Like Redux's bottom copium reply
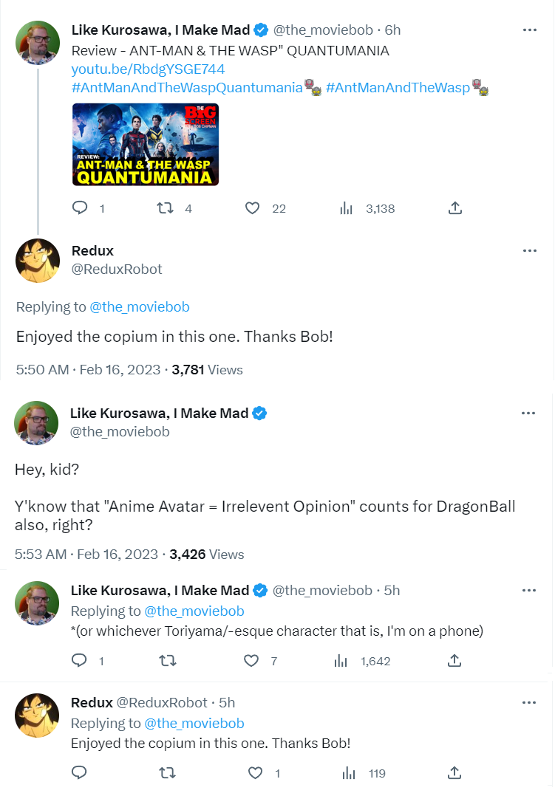 tap(255, 773)
